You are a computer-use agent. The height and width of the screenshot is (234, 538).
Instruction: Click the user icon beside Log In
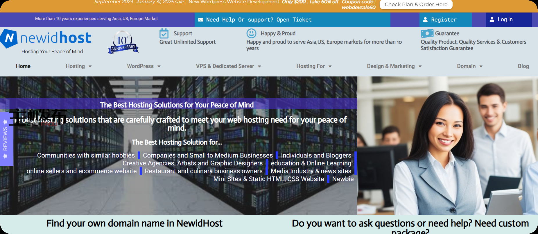(492, 19)
